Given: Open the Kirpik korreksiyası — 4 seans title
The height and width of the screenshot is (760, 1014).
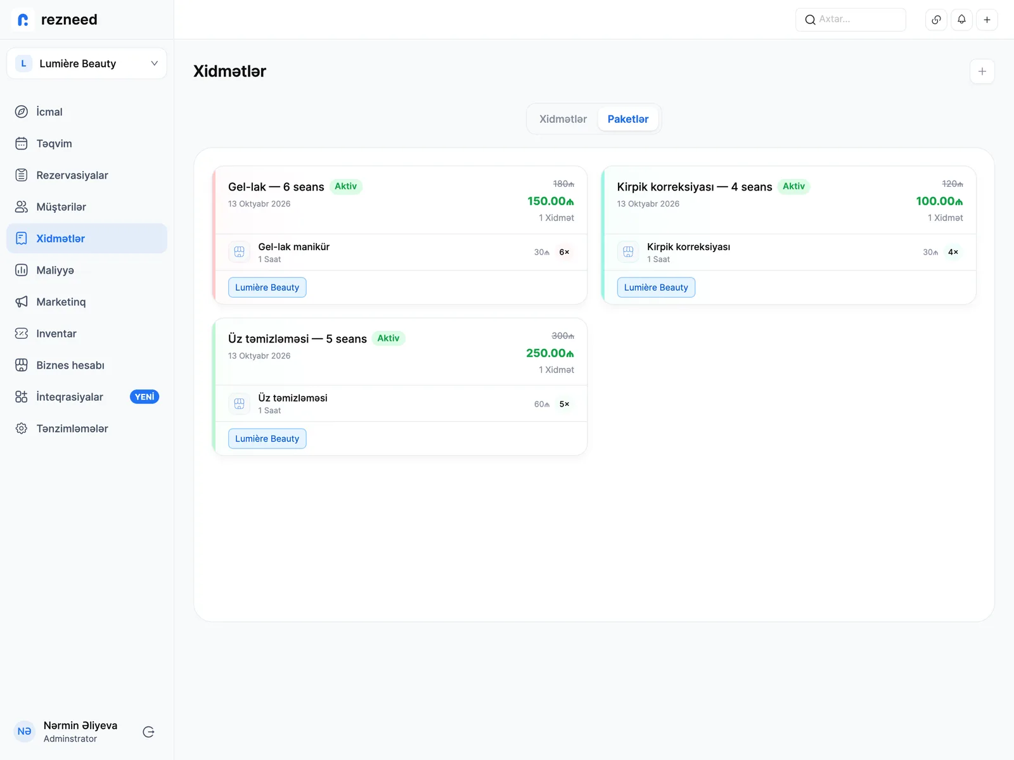Looking at the screenshot, I should tap(695, 187).
